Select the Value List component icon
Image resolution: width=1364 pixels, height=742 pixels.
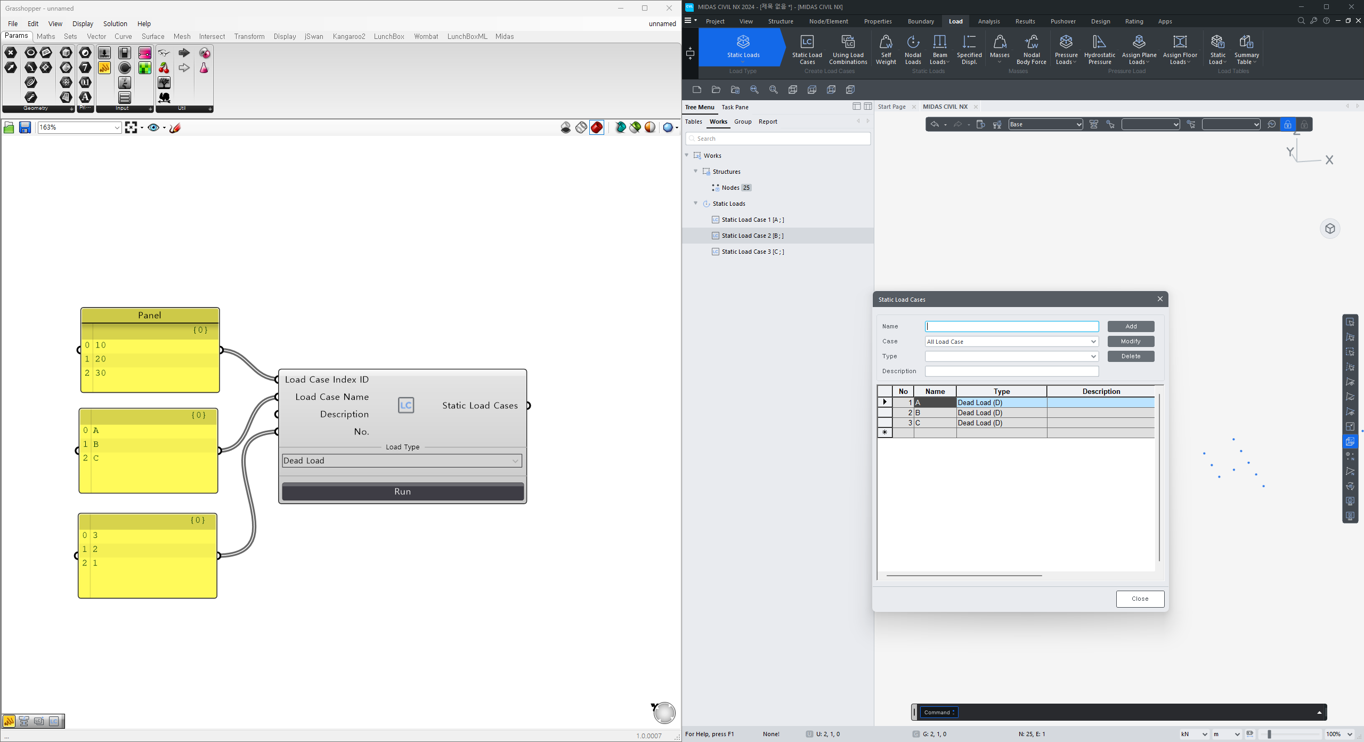click(125, 98)
